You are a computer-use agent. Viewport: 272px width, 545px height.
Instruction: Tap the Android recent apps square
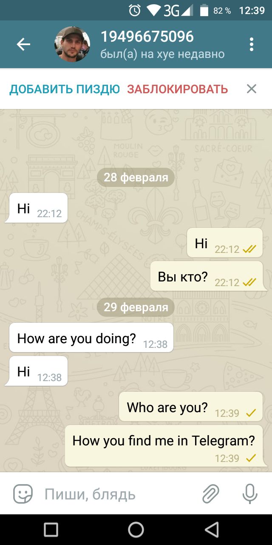pyautogui.click(x=51, y=530)
